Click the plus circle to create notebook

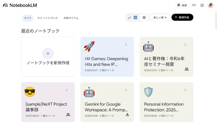[x=48, y=54]
